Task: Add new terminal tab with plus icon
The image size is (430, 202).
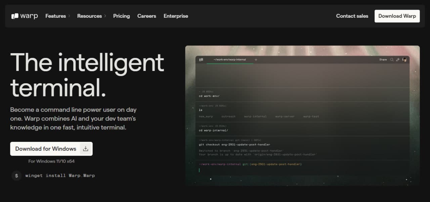Action: tap(256, 60)
